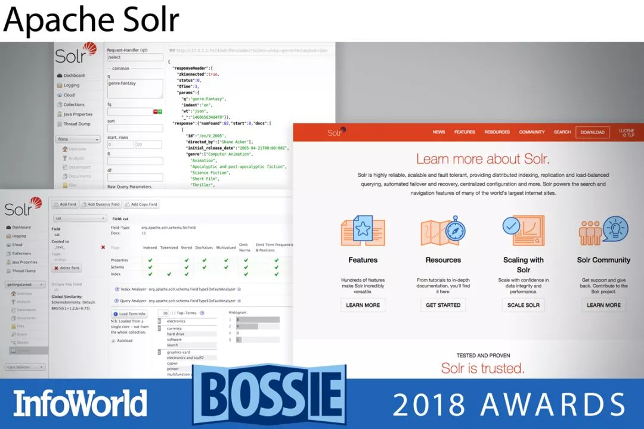Click LEARN MORE under Features
The image size is (644, 429).
(x=363, y=305)
